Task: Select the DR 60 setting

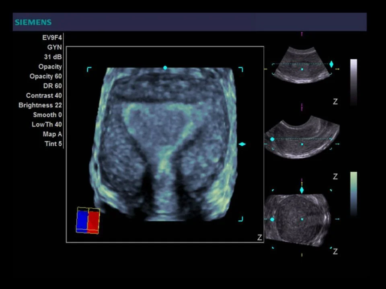Action: point(52,86)
